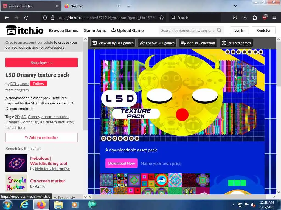Open Nebulous Worldbuilding tool thumbnail
The image size is (281, 210).
pyautogui.click(x=16, y=163)
